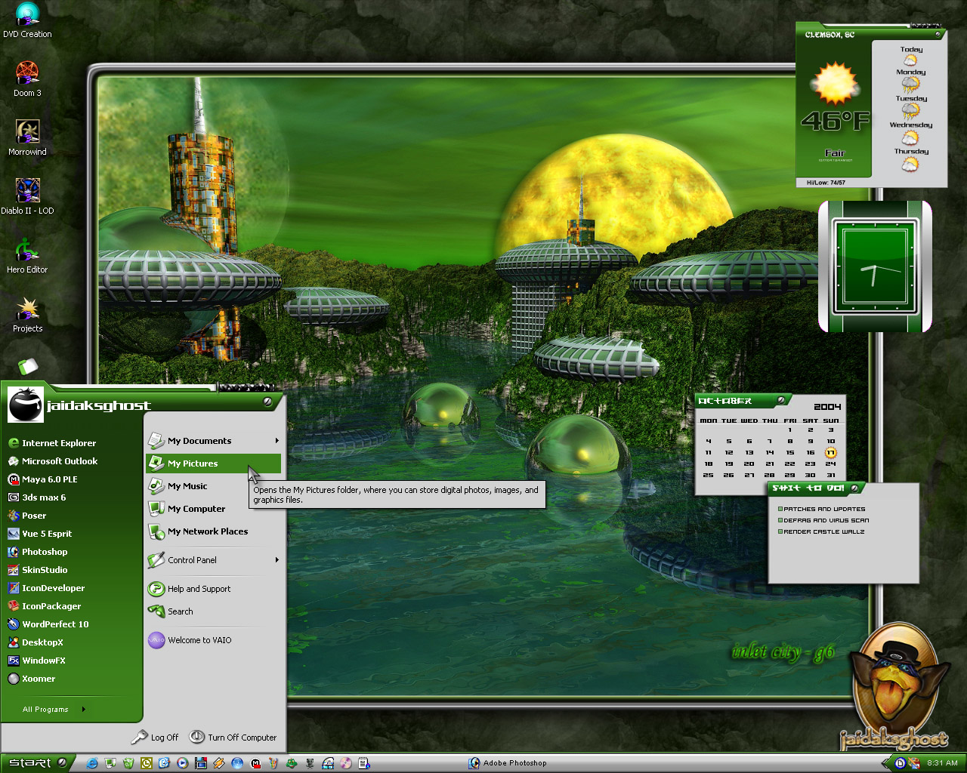Expand the My Documents submenu arrow

[x=277, y=441]
